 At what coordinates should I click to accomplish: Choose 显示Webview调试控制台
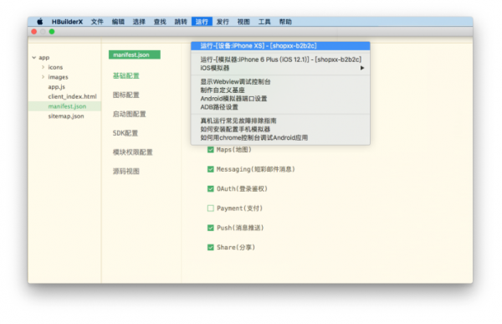(280, 82)
